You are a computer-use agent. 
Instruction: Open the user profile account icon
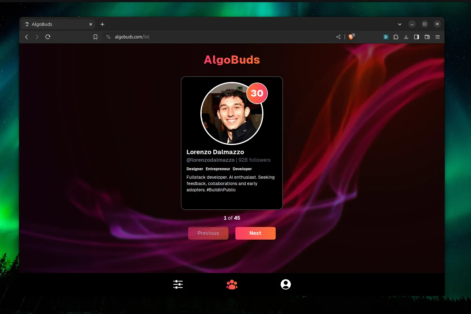(x=285, y=284)
